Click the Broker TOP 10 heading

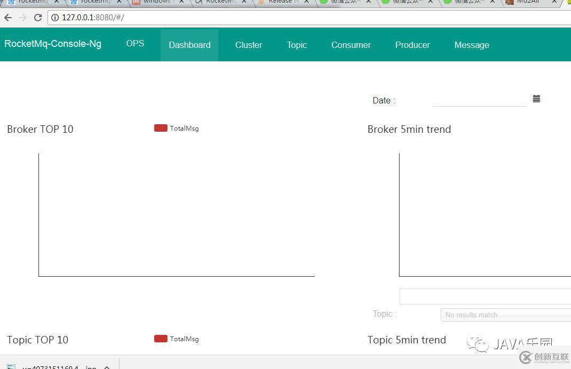[40, 129]
